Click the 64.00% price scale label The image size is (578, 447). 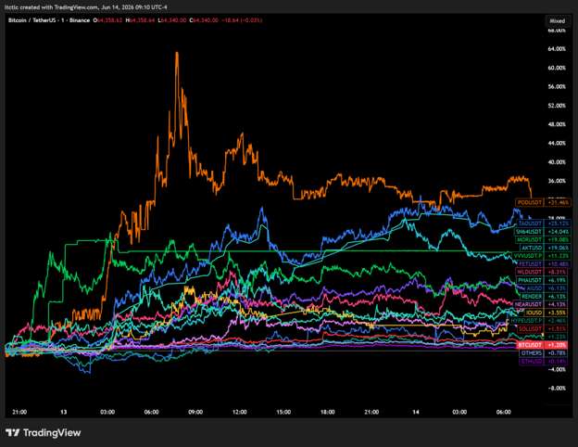tap(557, 49)
